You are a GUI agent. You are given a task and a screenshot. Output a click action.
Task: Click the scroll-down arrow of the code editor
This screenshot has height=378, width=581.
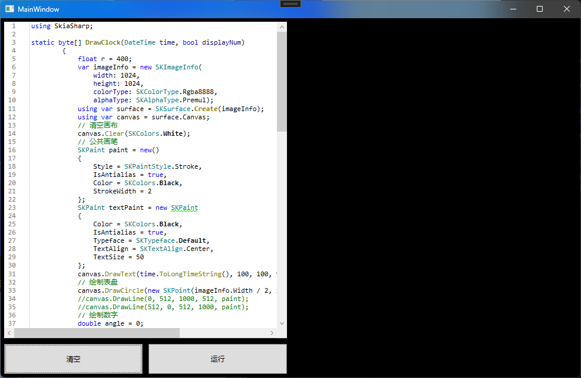(x=282, y=323)
